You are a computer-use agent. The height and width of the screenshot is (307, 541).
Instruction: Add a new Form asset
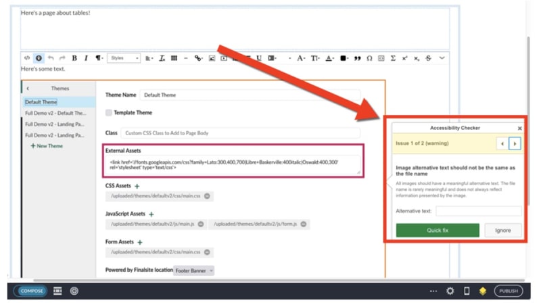140,243
